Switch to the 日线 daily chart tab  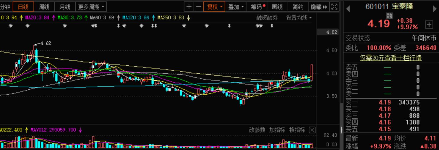(23, 7)
